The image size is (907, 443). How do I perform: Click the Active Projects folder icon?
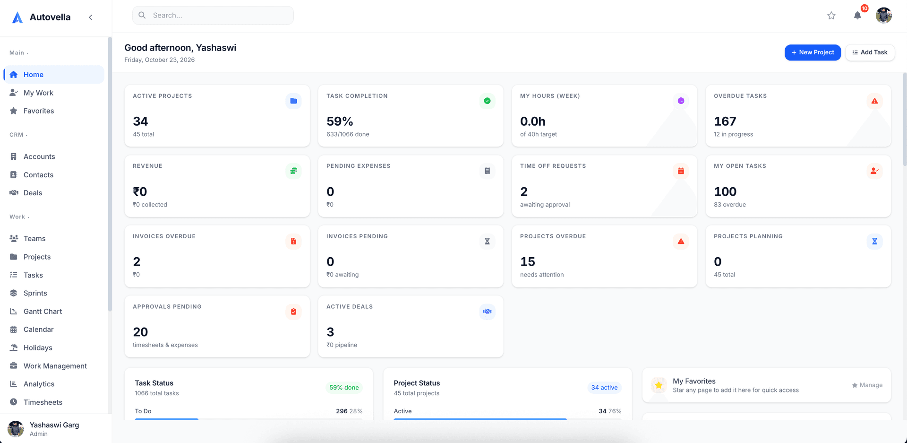click(293, 101)
